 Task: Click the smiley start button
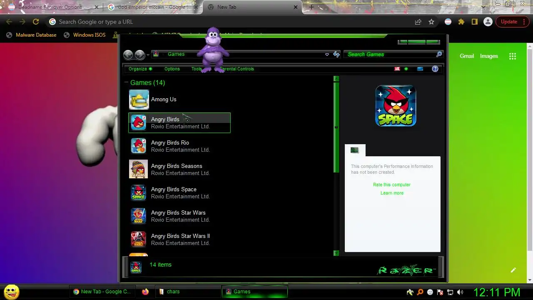coord(12,292)
